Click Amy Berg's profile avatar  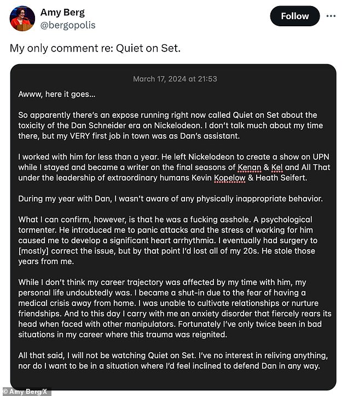[x=22, y=19]
